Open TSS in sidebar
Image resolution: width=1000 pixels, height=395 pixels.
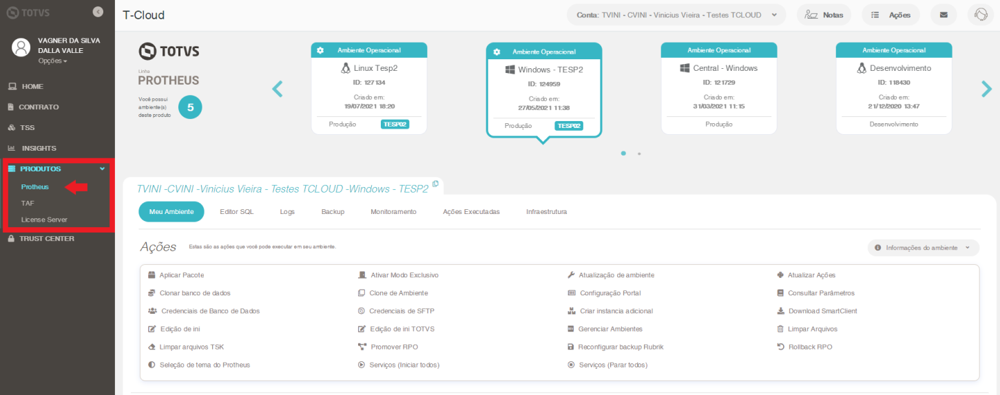(21, 128)
